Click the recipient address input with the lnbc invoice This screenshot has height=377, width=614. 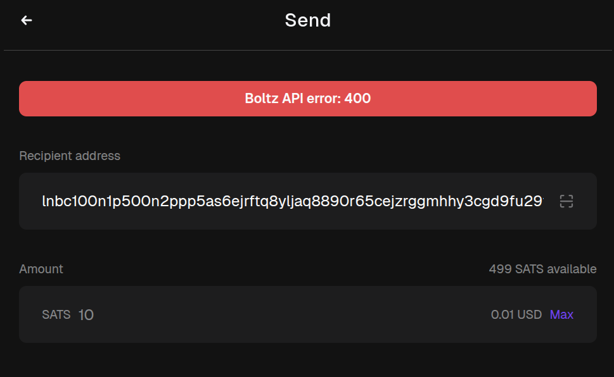click(291, 201)
